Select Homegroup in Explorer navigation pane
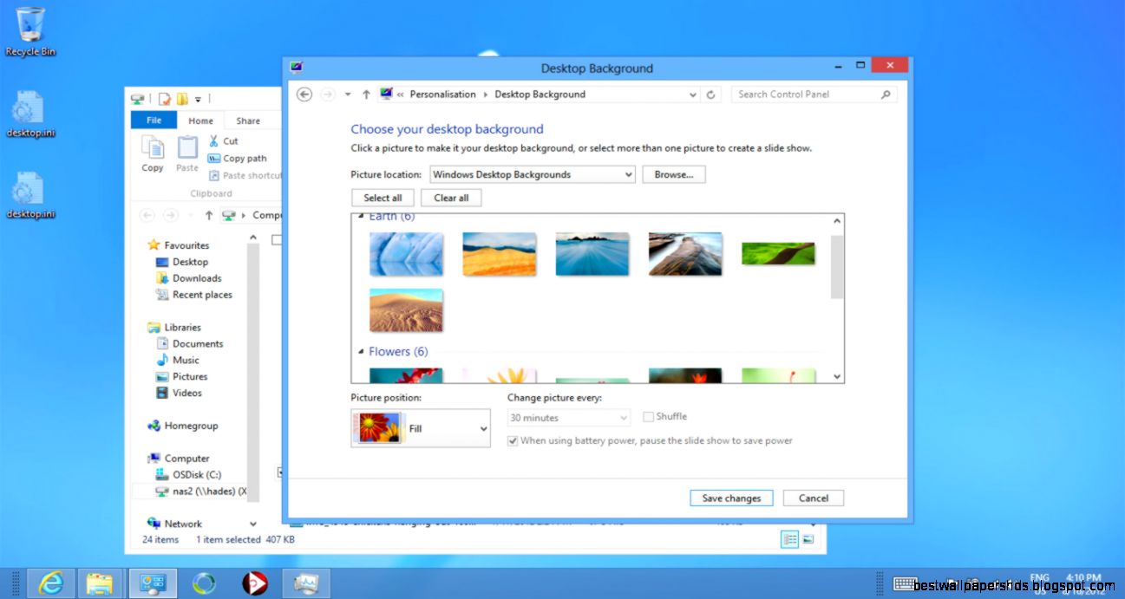1125x599 pixels. [x=183, y=426]
